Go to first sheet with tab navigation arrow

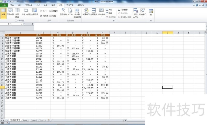(1, 120)
